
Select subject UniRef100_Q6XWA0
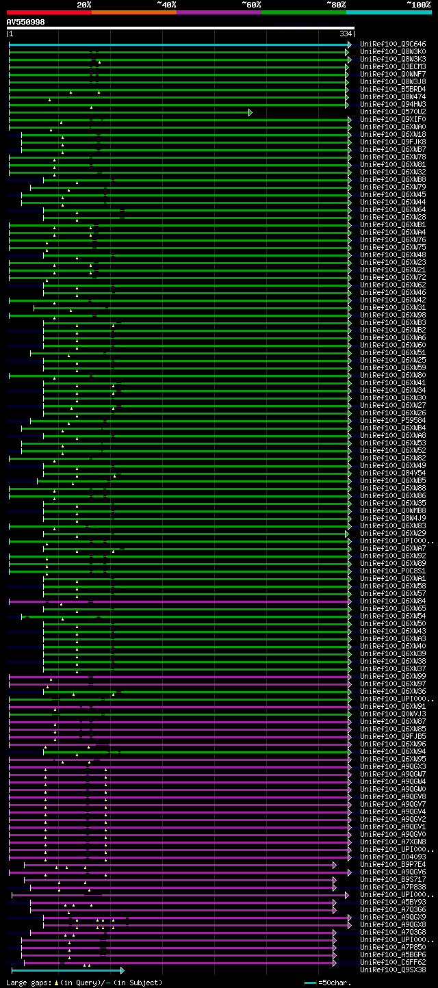click(x=393, y=127)
